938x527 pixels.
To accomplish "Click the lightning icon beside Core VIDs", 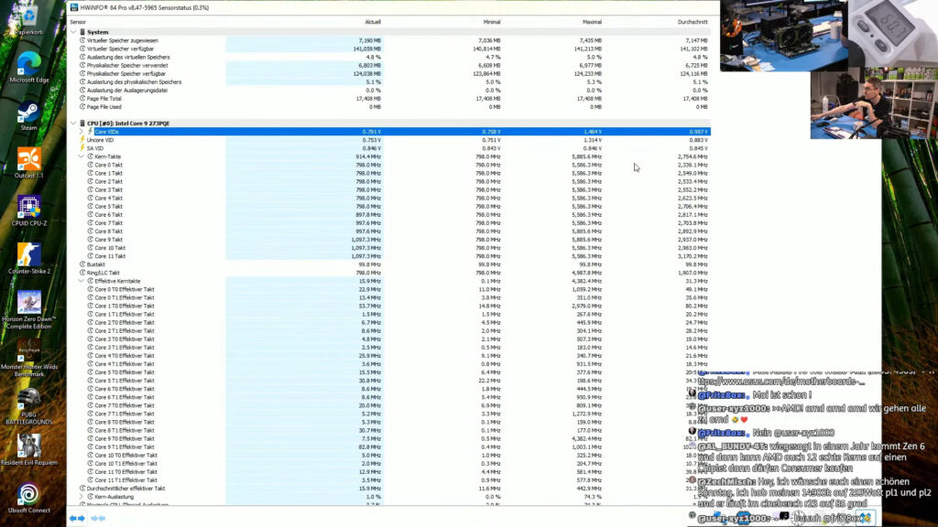I will pos(91,132).
